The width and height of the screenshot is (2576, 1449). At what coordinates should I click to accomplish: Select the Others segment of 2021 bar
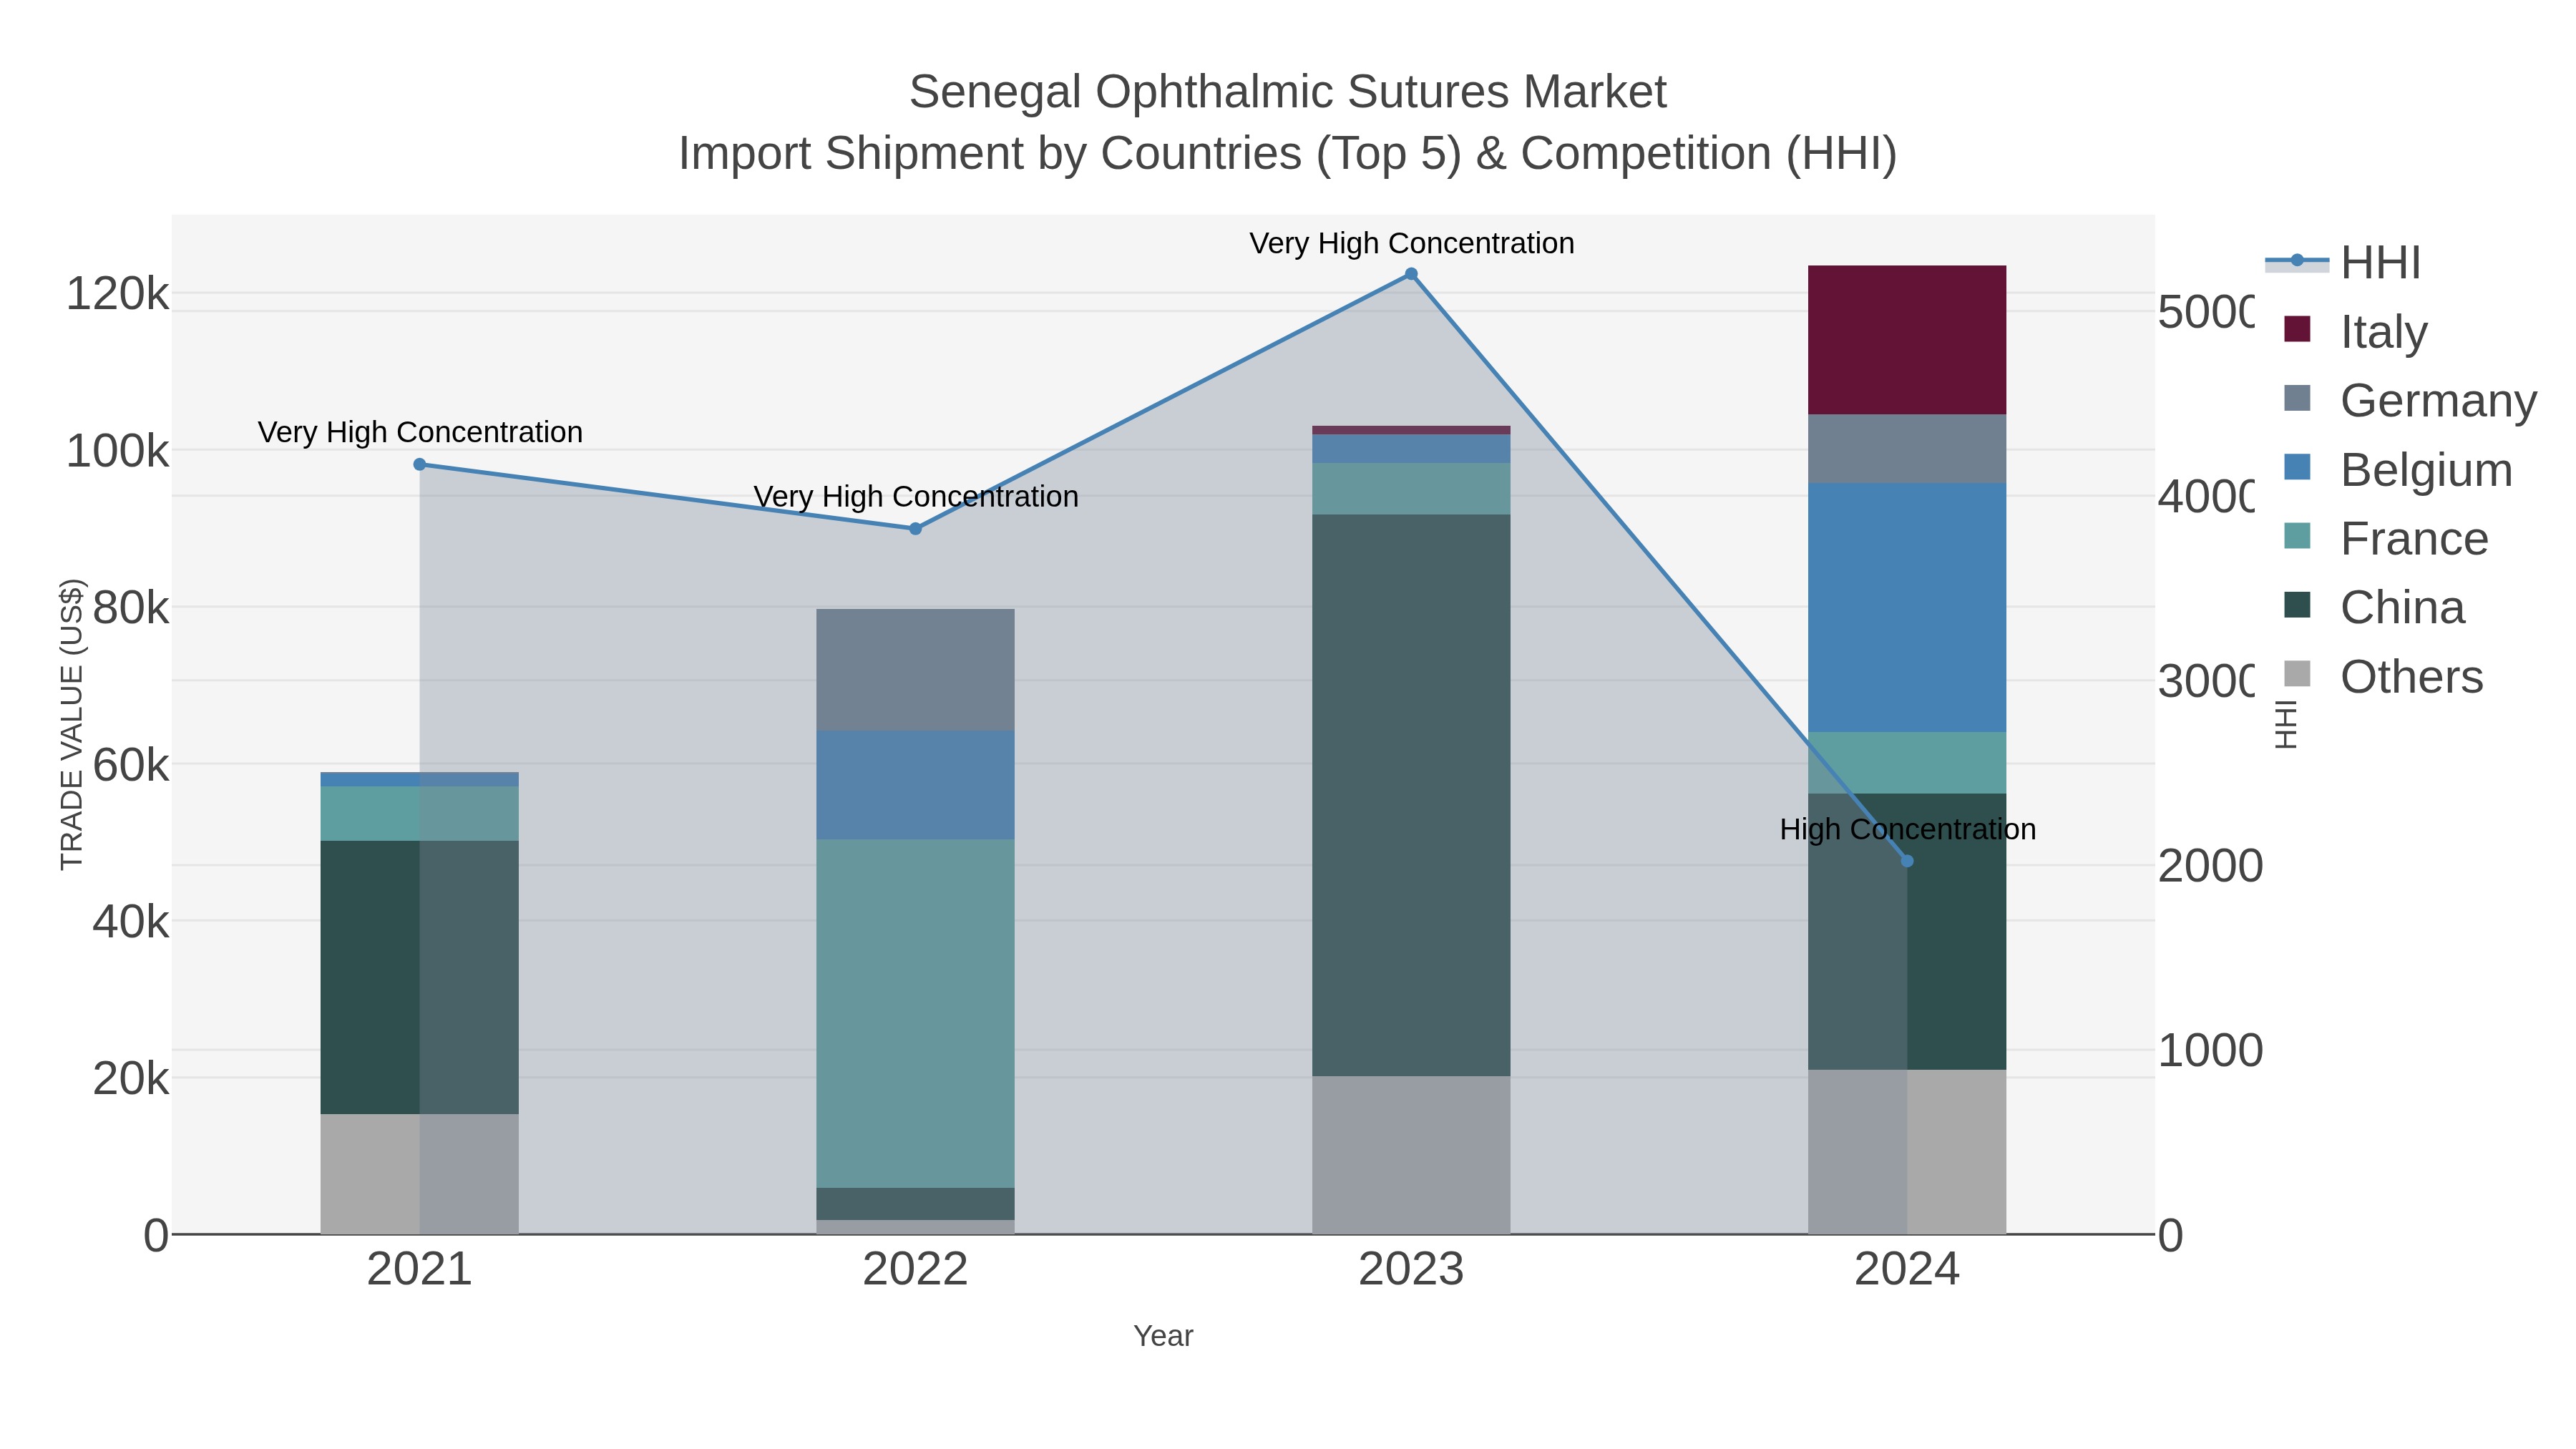(x=420, y=1174)
